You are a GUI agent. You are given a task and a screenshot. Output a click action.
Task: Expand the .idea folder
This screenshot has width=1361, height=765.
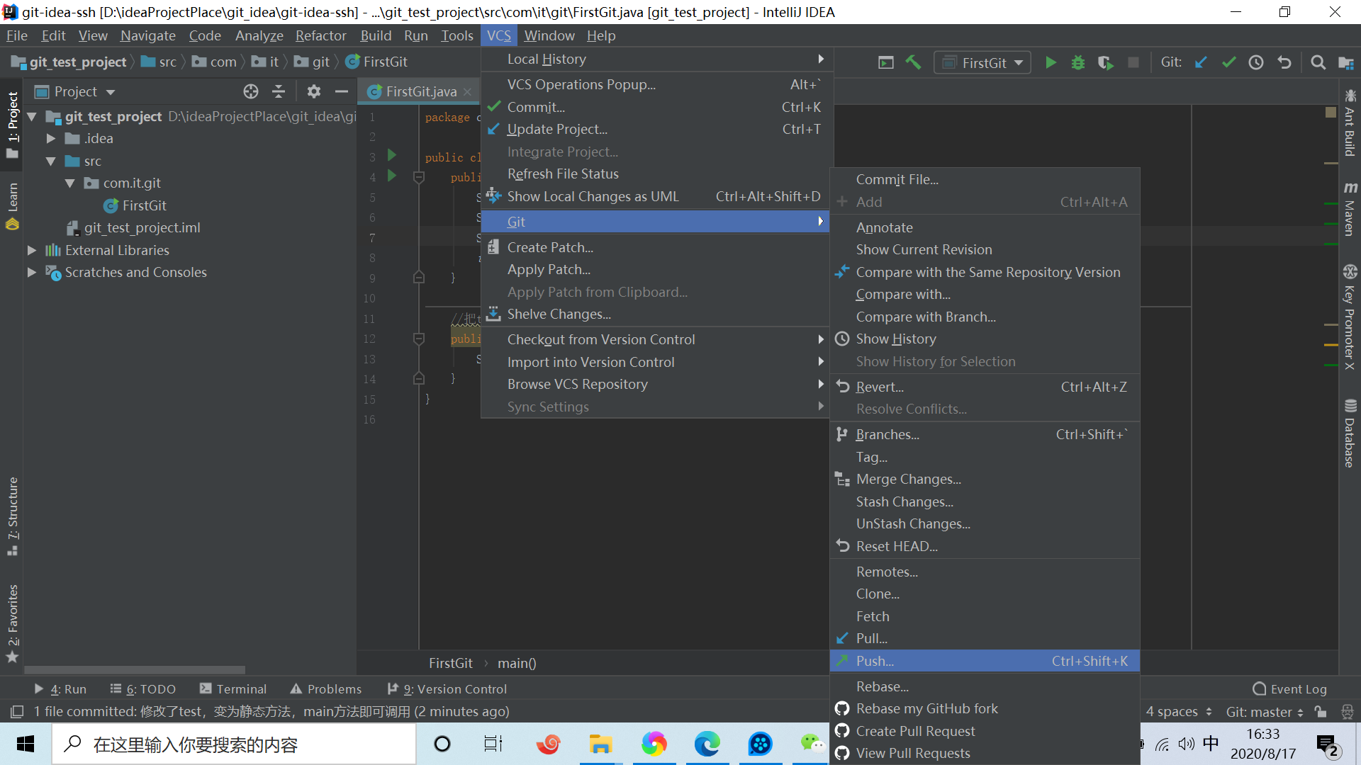[x=51, y=139]
